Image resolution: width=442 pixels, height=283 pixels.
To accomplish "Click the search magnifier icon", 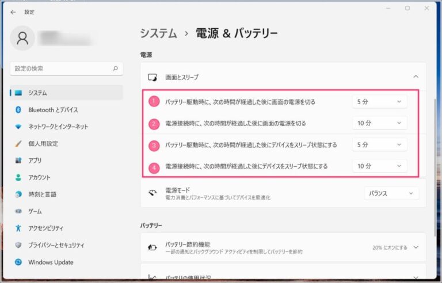I will (x=115, y=68).
